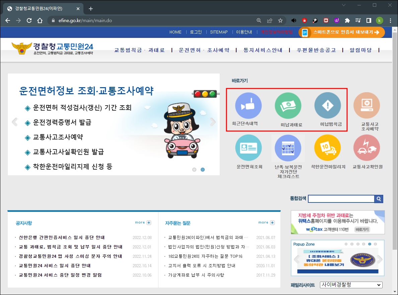Select the second carousel indicator dot

coord(202,170)
